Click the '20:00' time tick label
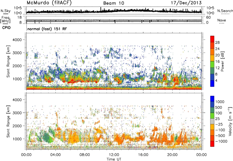Viewport: 233px width, 161px height. (x=172, y=155)
